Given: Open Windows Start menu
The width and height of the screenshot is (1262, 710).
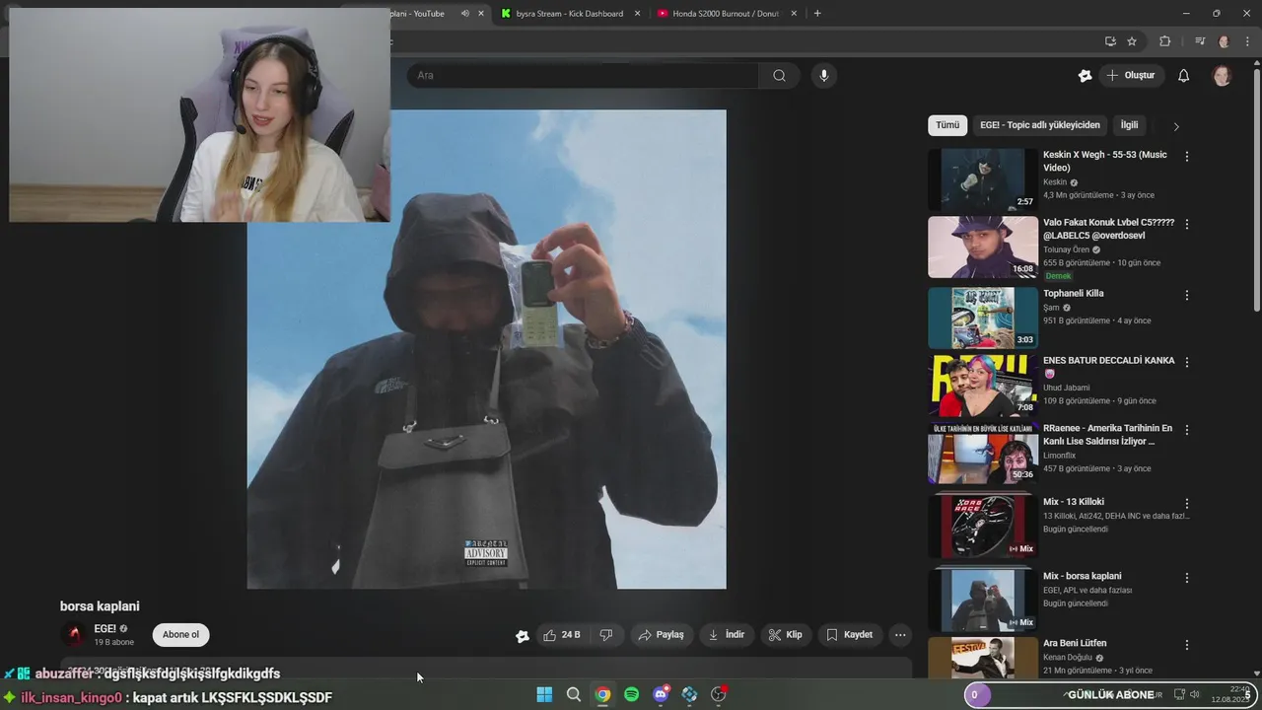Looking at the screenshot, I should (x=544, y=694).
